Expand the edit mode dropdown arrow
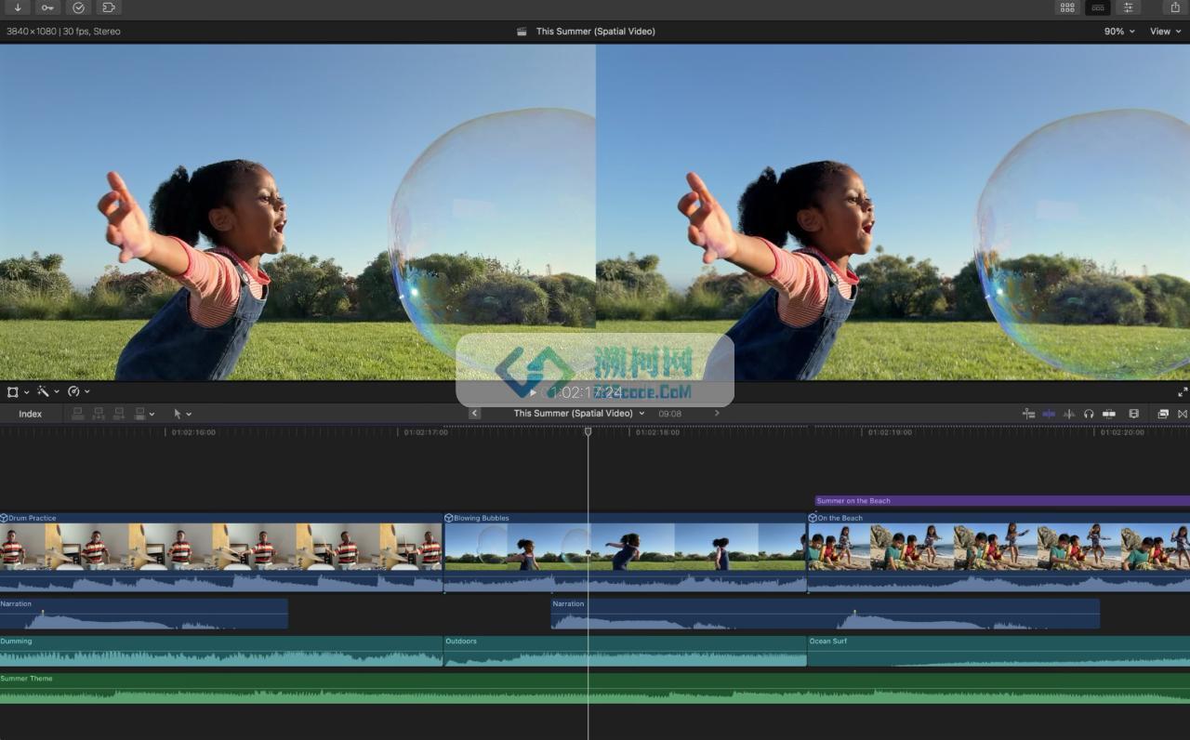This screenshot has width=1190, height=740. click(x=152, y=414)
